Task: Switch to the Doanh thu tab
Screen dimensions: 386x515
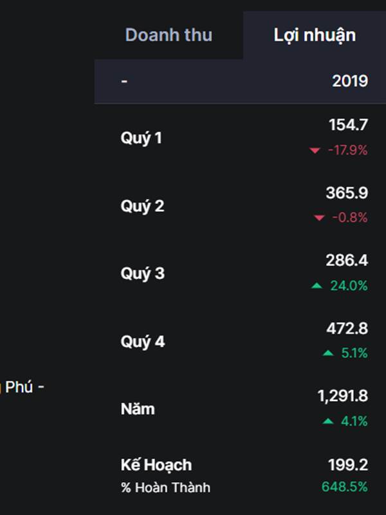Action: pos(169,35)
